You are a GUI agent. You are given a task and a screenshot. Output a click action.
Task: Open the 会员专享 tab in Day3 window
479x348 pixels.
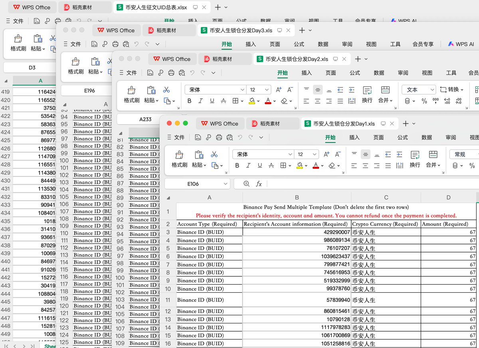[x=423, y=44]
